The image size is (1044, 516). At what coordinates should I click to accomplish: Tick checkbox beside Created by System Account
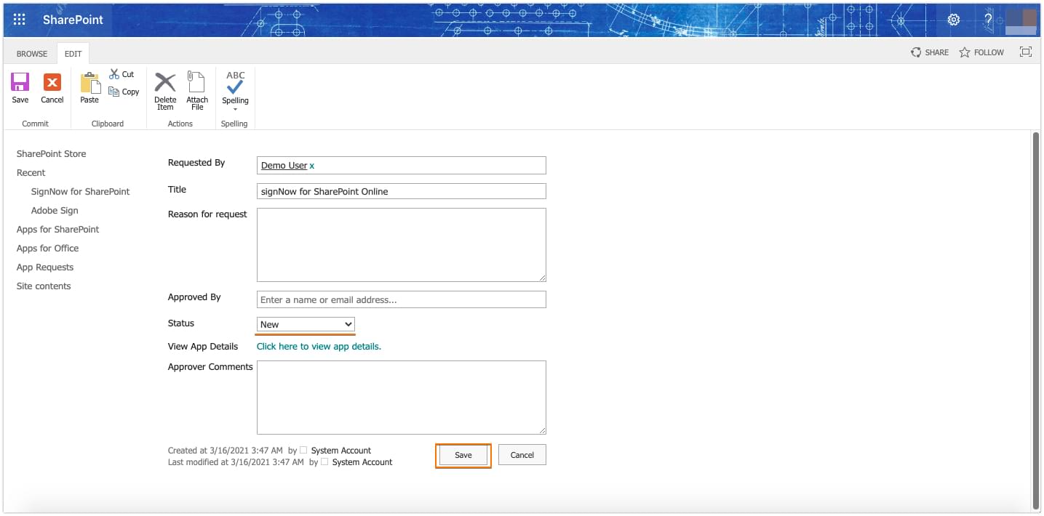point(303,451)
